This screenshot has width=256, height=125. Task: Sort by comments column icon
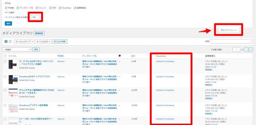(x=120, y=56)
